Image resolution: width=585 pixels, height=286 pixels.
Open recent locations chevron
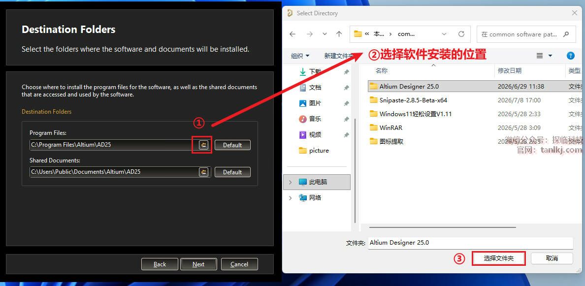[325, 34]
